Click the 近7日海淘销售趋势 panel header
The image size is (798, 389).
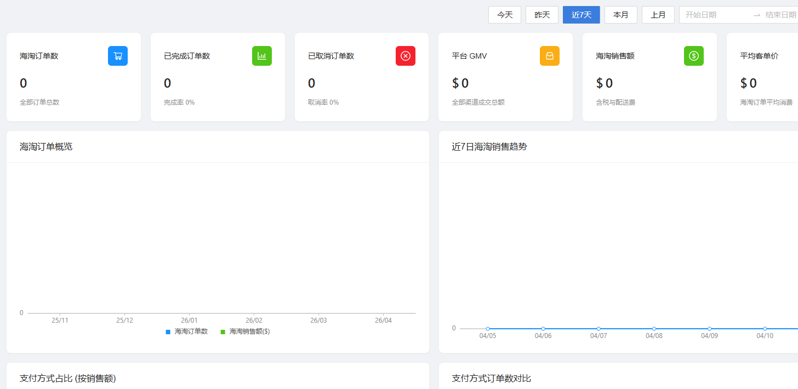point(489,147)
